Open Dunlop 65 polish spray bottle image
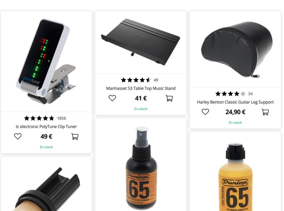284x211 pixels. tap(141, 168)
